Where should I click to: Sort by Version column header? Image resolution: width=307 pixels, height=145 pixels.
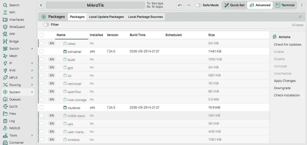[x=113, y=35]
